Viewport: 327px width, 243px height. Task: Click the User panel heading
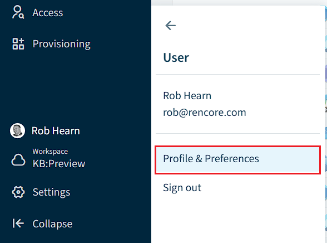176,57
